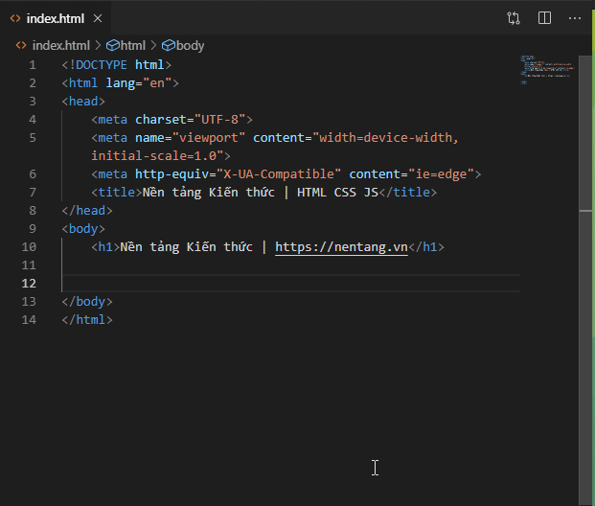Image resolution: width=595 pixels, height=506 pixels.
Task: Select the index.html editor tab
Action: click(56, 18)
